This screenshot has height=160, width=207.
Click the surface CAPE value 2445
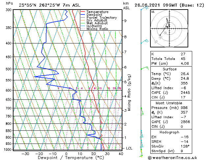pyautogui.click(x=185, y=93)
